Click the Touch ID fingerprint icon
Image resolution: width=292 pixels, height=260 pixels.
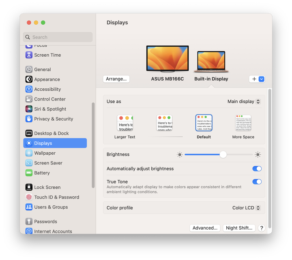tap(29, 197)
